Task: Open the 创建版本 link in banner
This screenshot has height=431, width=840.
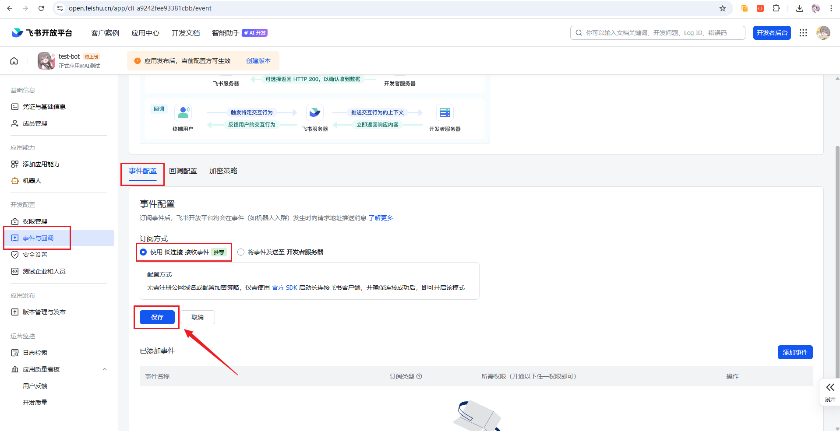Action: click(258, 61)
